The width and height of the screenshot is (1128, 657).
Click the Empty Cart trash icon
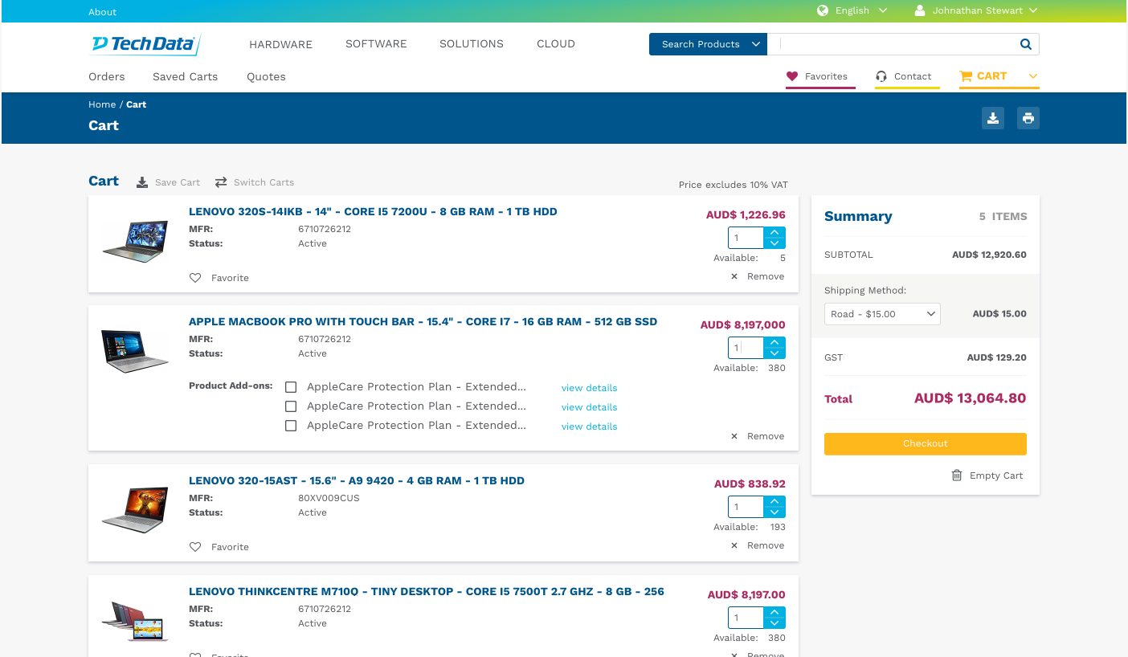click(x=957, y=475)
